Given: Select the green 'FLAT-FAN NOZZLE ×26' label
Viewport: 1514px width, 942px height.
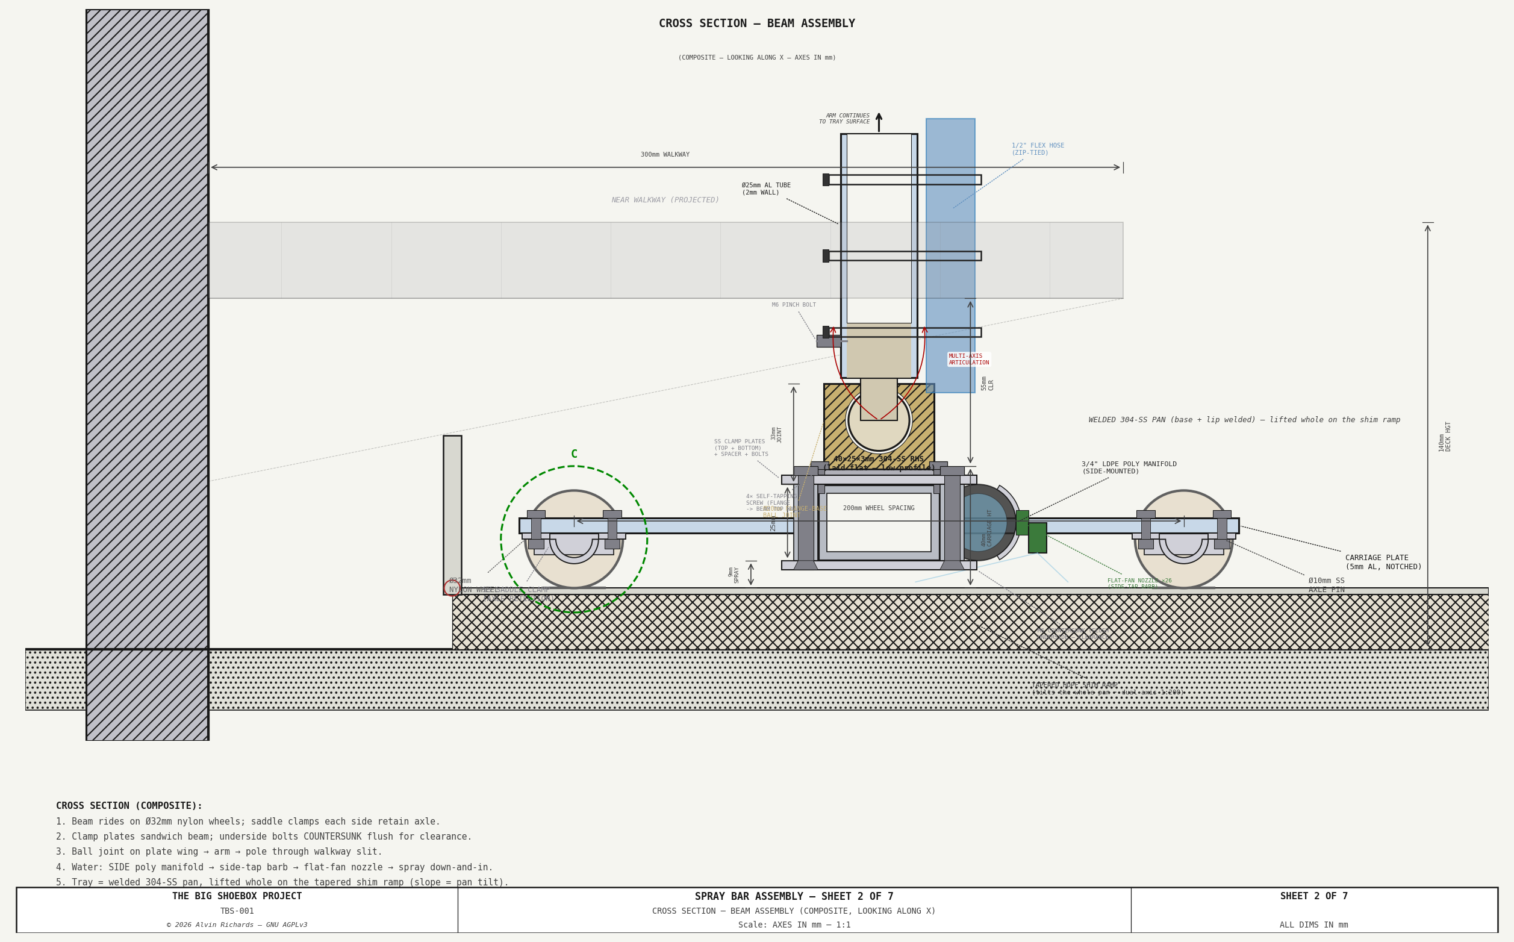Looking at the screenshot, I should [1139, 584].
